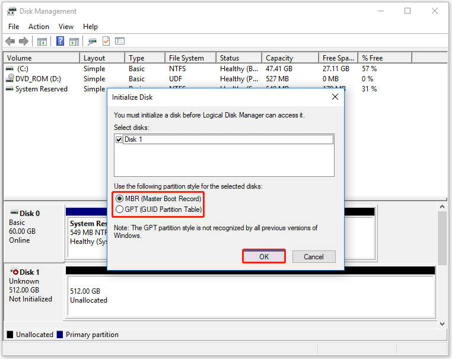This screenshot has height=359, width=452.
Task: Click the scroll up arrow in disk pane
Action: click(x=442, y=206)
